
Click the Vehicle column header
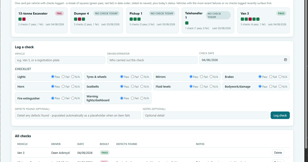coord(22,144)
